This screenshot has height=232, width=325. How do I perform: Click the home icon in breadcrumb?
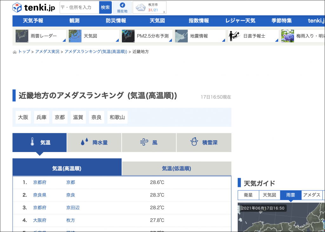point(15,52)
